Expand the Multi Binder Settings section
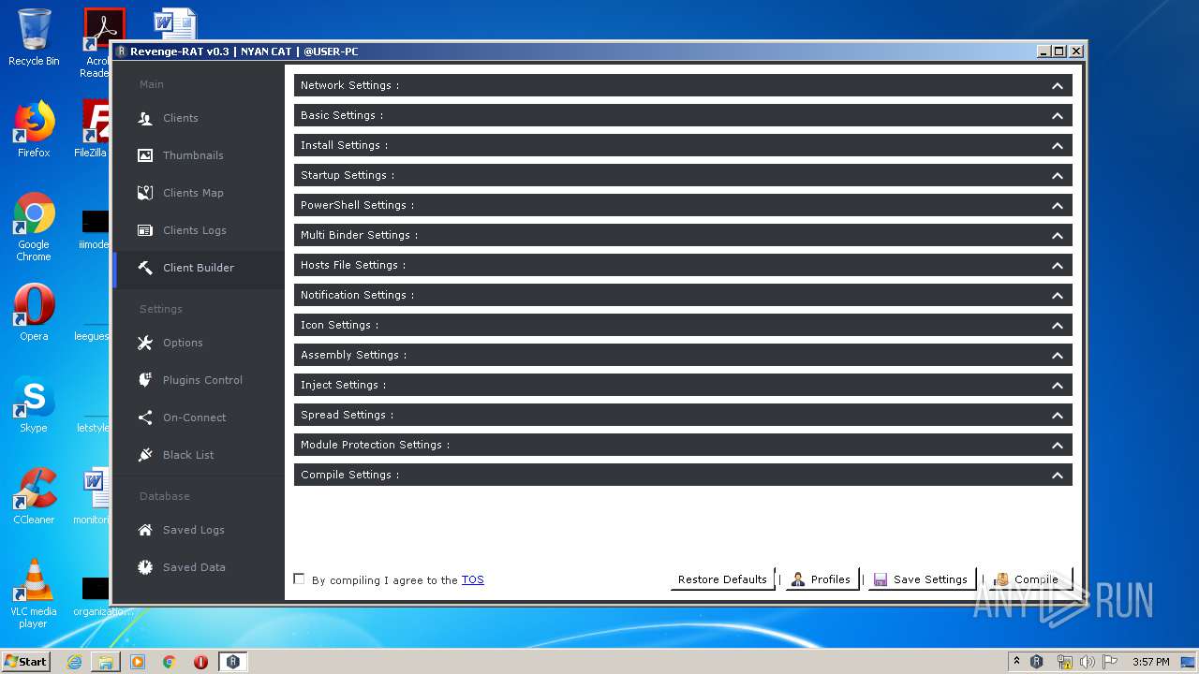 pyautogui.click(x=683, y=235)
